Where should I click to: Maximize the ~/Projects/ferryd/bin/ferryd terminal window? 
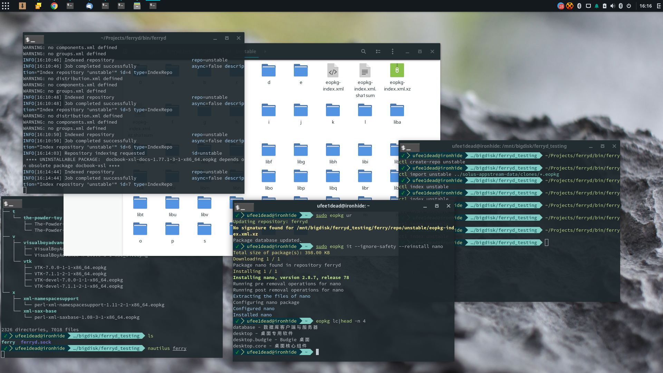(x=227, y=38)
